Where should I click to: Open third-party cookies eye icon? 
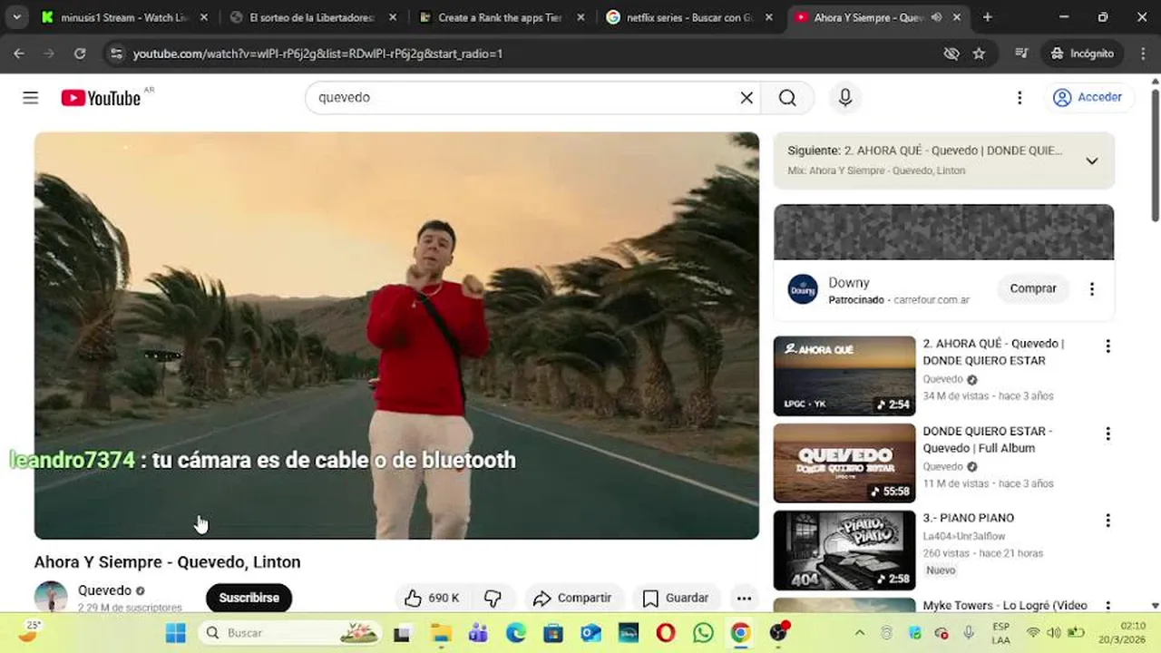tap(951, 54)
